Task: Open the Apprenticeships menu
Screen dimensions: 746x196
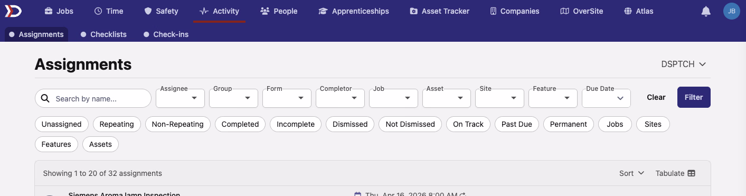Action: tap(354, 11)
